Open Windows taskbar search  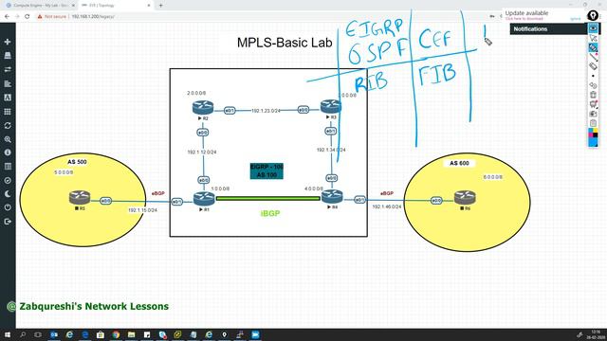pyautogui.click(x=23, y=334)
